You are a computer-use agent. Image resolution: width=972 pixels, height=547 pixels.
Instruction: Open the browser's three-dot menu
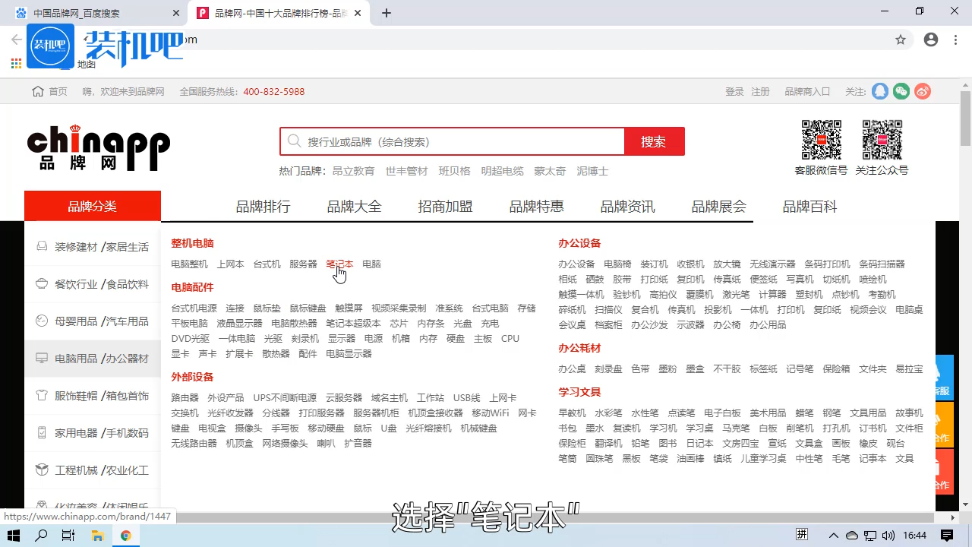[x=955, y=40]
